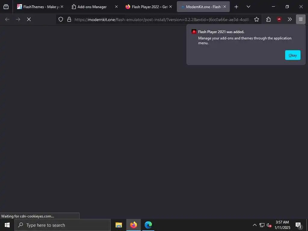Image resolution: width=308 pixels, height=231 pixels.
Task: Close the Firefox window
Action: [301, 7]
